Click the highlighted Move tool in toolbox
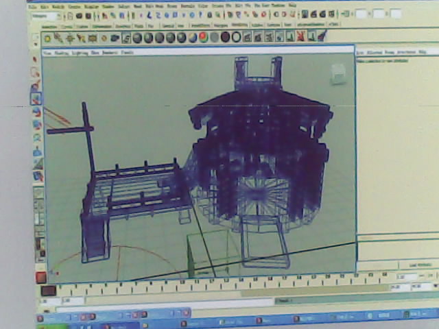Image resolution: width=439 pixels, height=329 pixels. pyautogui.click(x=36, y=99)
